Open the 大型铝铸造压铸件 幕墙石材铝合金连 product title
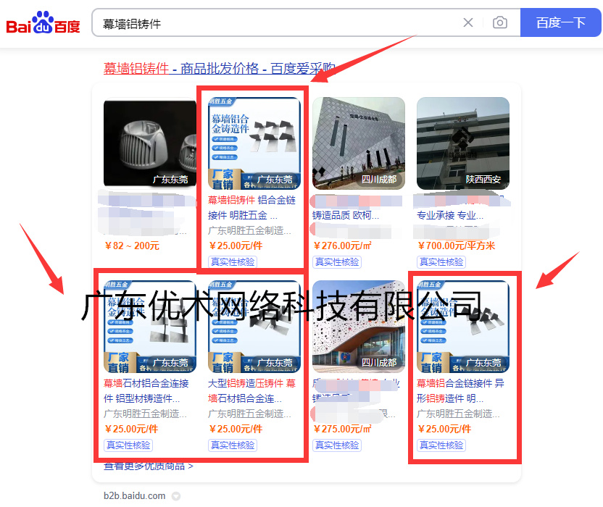 [252, 391]
